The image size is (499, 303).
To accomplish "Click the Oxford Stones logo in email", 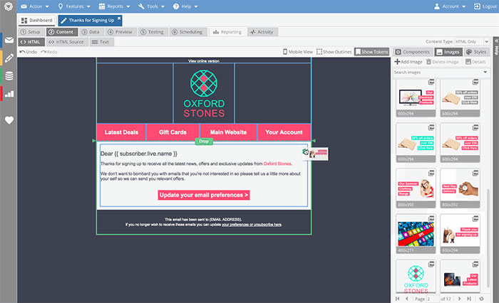I will click(x=204, y=93).
